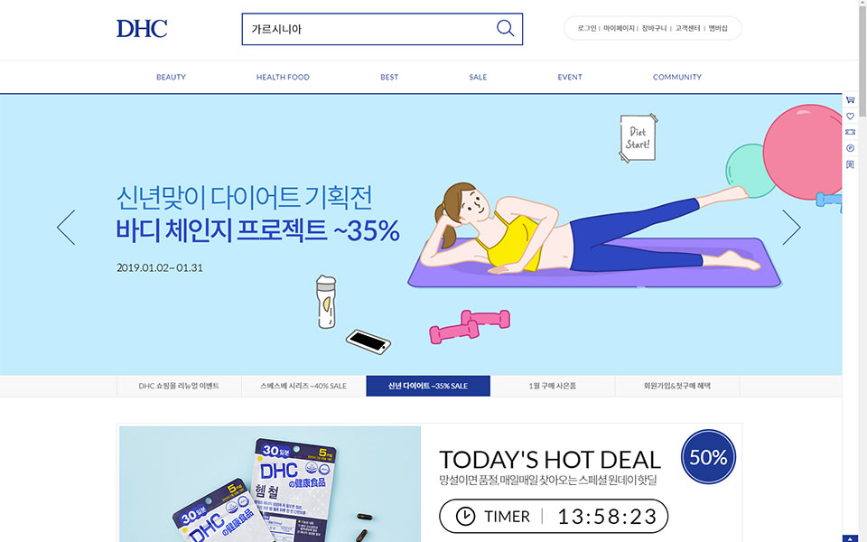Click the bookmark icon in sidebar
The height and width of the screenshot is (542, 867).
[x=851, y=164]
